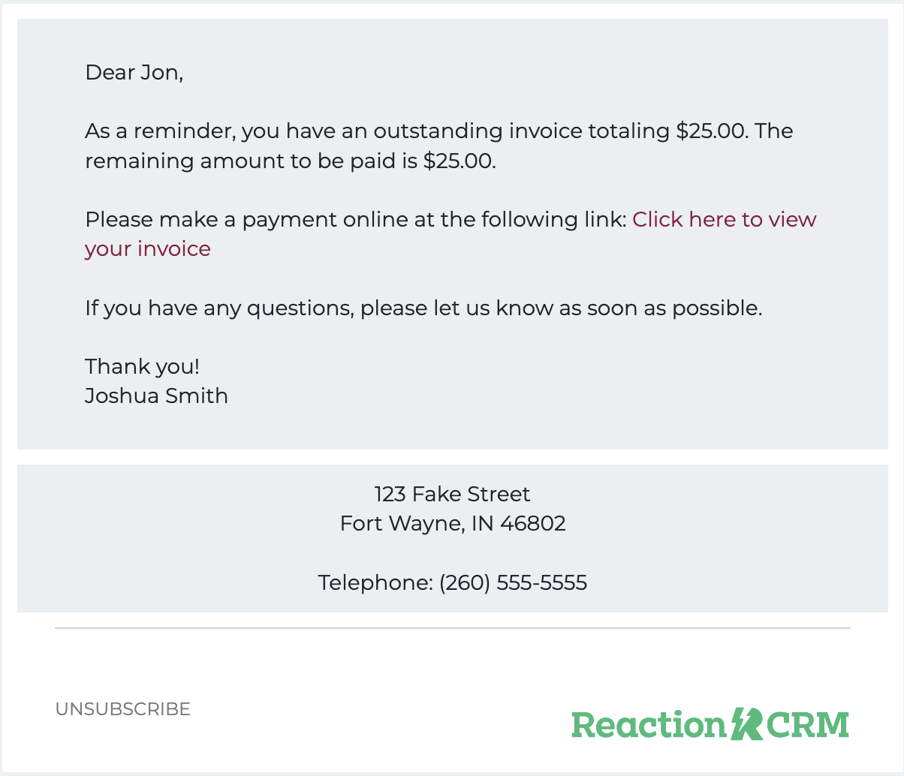Click the 'If you have any questions' sentence
Image resolution: width=904 pixels, height=776 pixels.
click(x=423, y=308)
